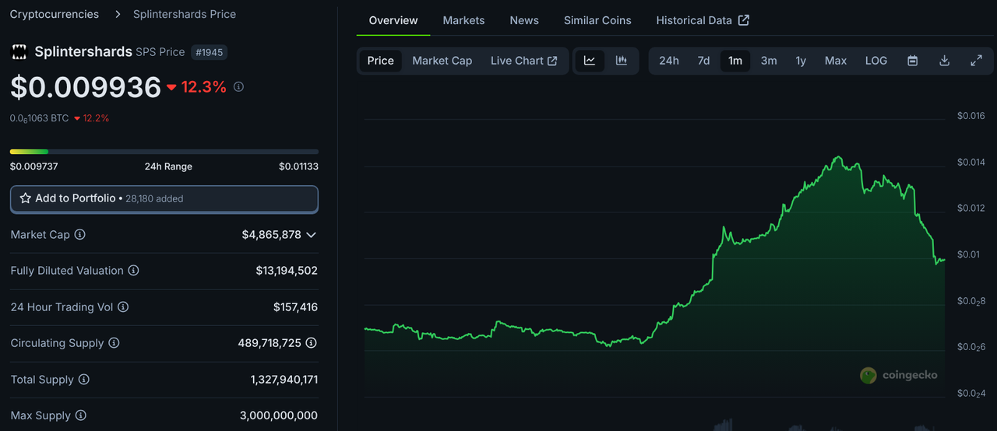
Task: Click info icon beside Total Supply
Action: 83,380
